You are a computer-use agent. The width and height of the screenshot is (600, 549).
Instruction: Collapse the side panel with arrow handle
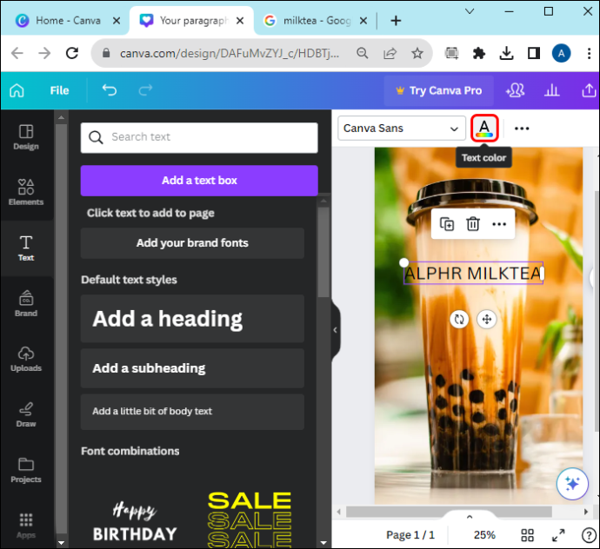point(335,330)
